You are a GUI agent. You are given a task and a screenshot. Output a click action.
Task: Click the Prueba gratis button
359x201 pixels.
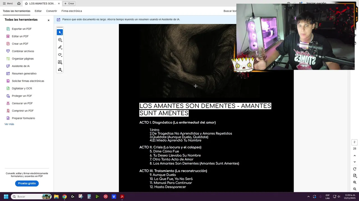click(27, 183)
